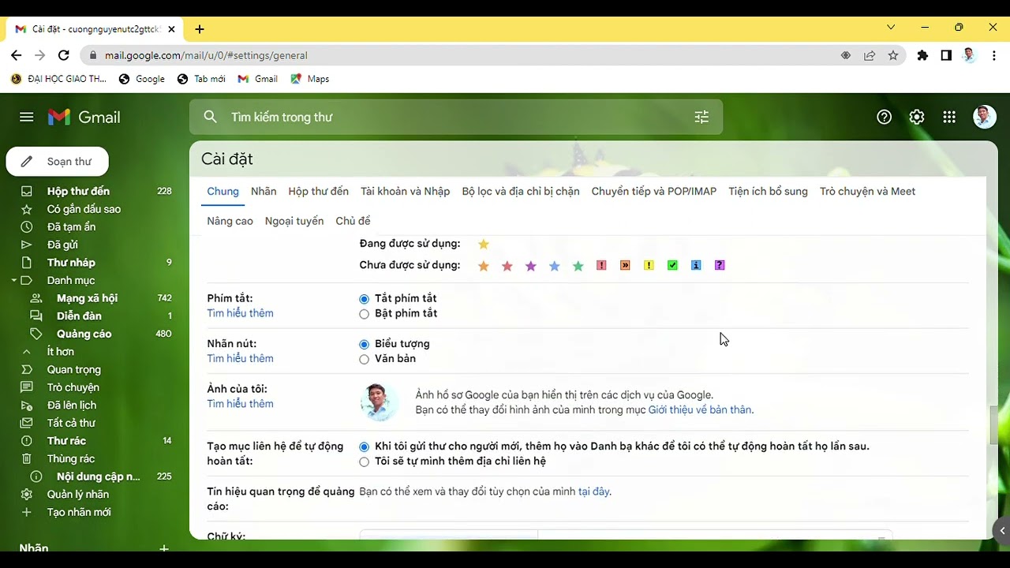Switch to Hộp thư đến settings tab

pos(318,191)
